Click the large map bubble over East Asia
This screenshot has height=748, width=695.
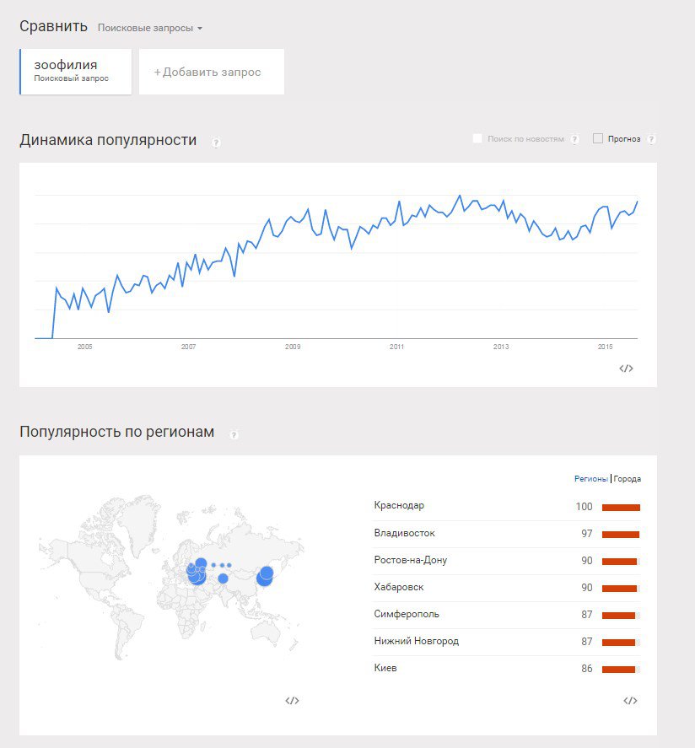(266, 574)
